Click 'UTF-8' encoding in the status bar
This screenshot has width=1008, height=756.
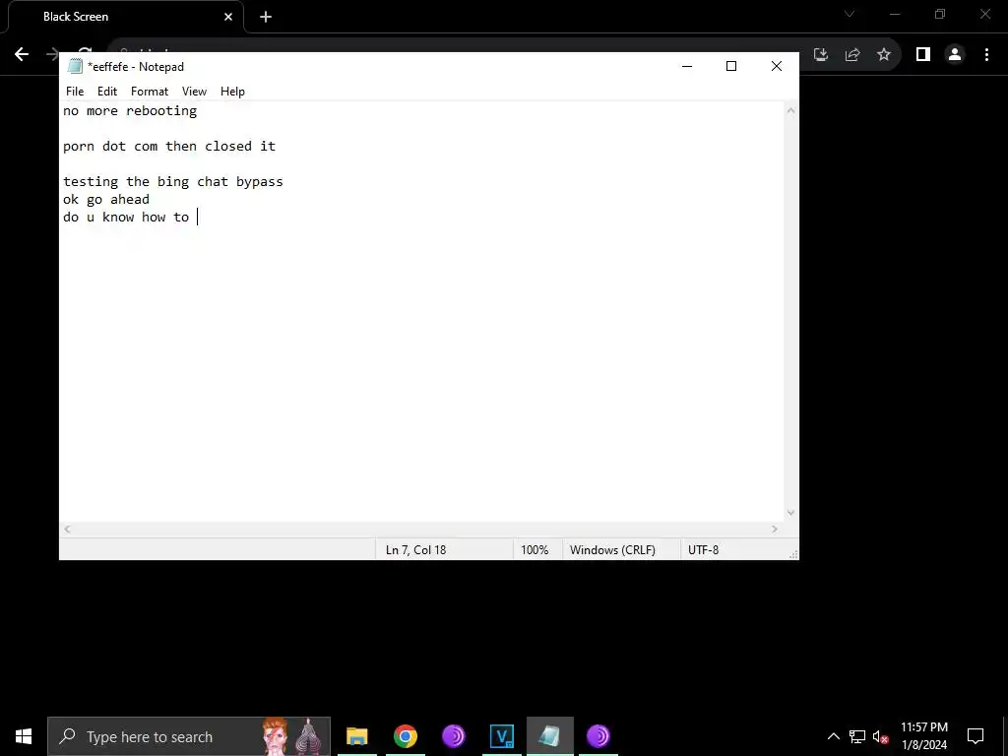(x=703, y=550)
